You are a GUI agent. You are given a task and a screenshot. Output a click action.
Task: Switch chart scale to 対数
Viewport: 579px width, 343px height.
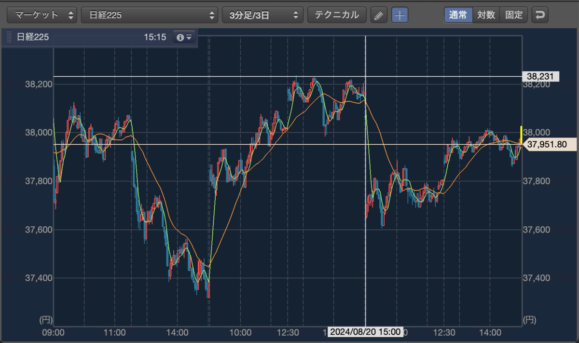486,15
